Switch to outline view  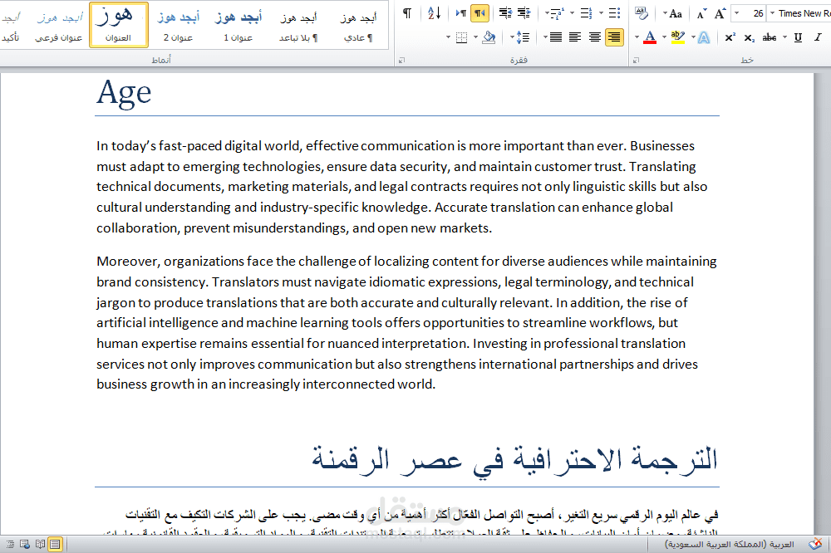[x=10, y=544]
